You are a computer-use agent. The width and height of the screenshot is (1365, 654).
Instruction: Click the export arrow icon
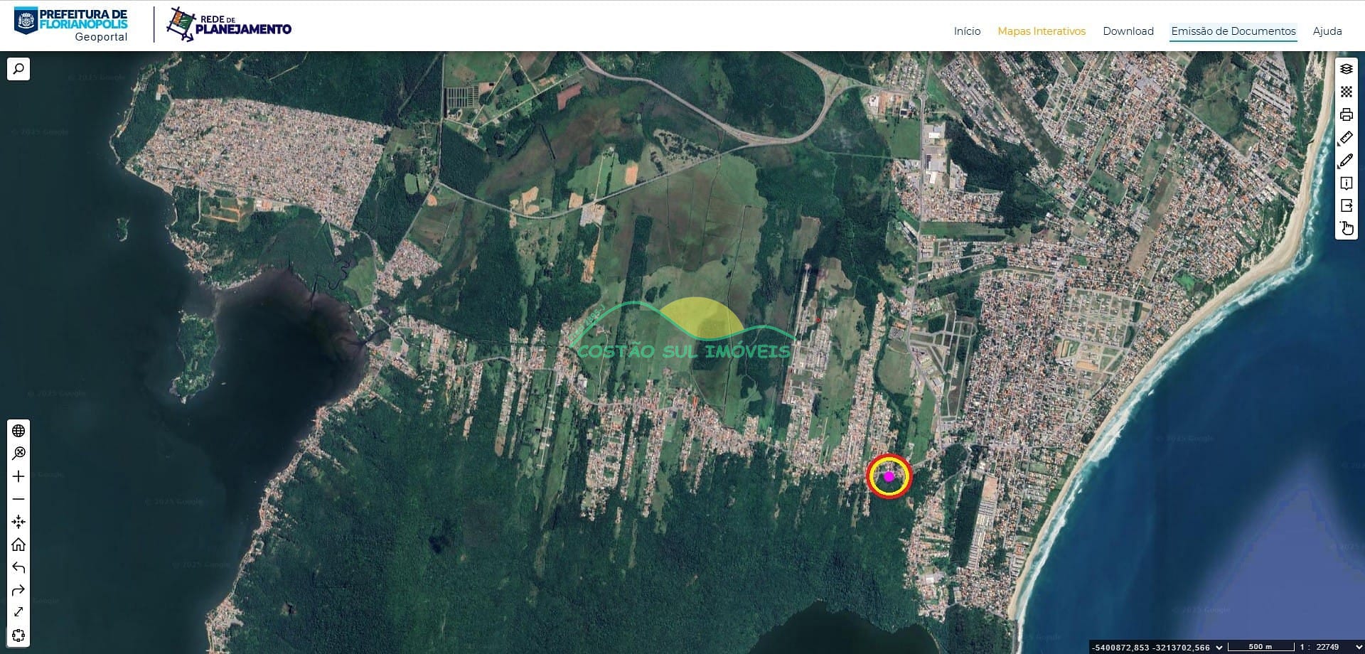tap(1346, 206)
